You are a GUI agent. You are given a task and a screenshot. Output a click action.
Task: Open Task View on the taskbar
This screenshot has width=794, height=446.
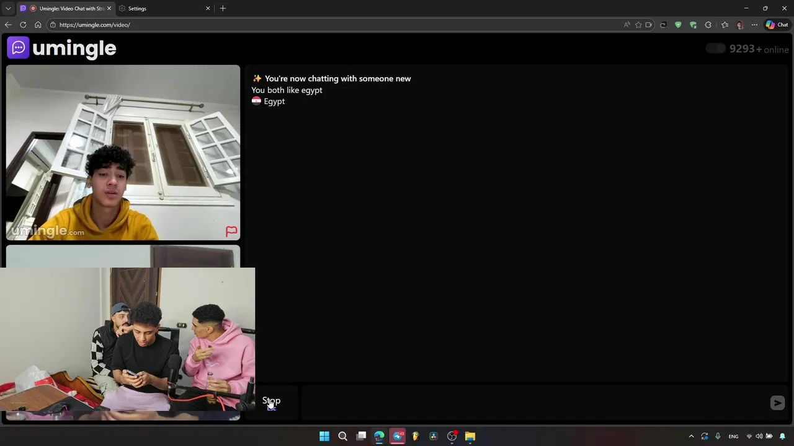click(361, 436)
